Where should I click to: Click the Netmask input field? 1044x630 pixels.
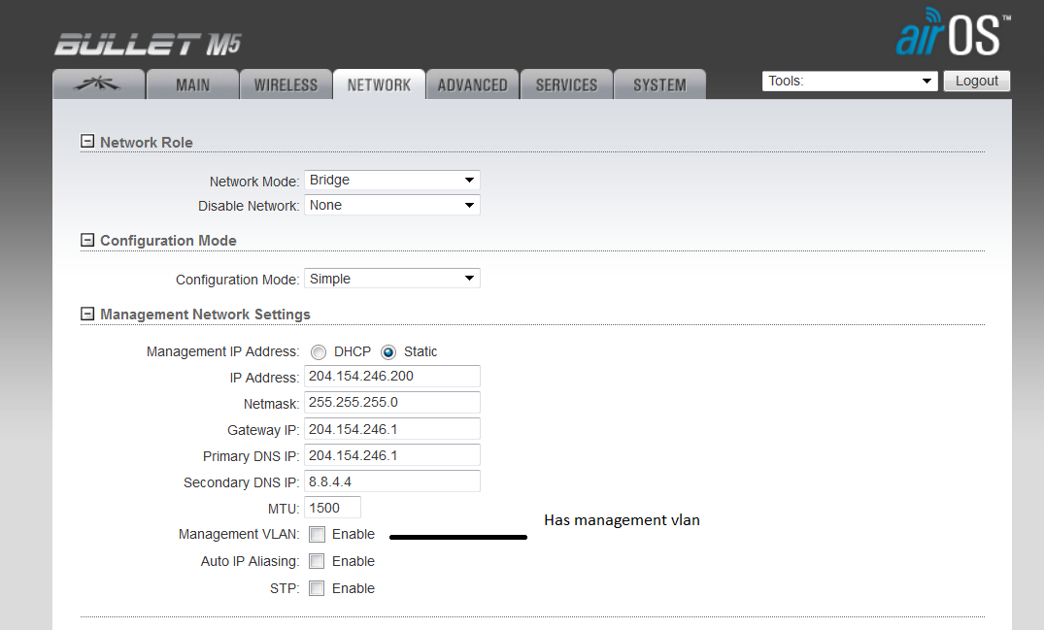click(x=392, y=403)
